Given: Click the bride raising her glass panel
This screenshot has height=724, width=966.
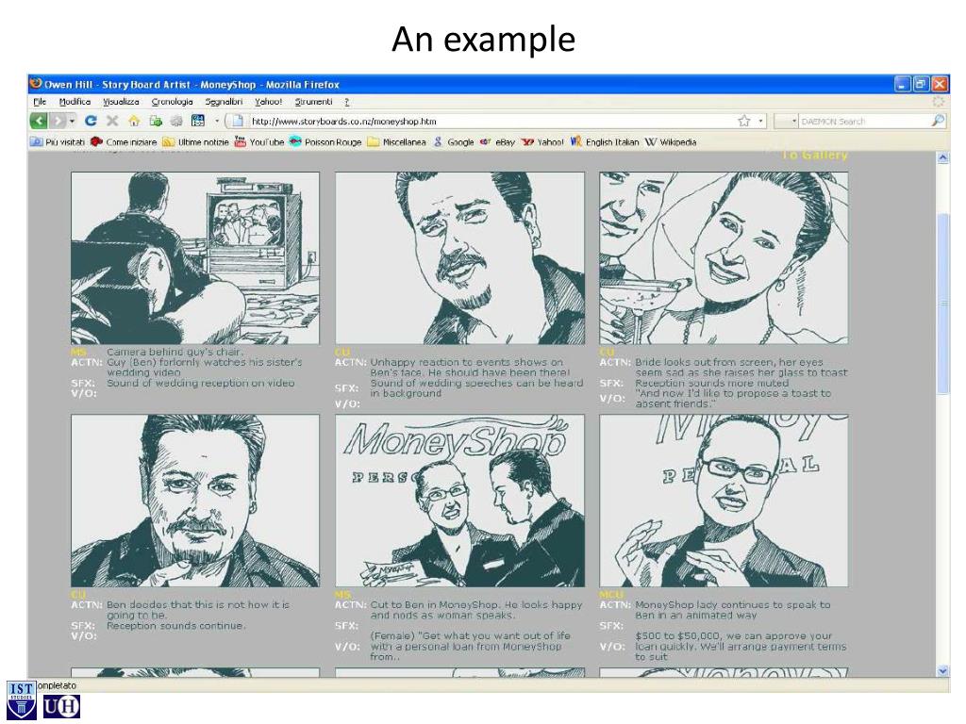Looking at the screenshot, I should click(x=724, y=258).
